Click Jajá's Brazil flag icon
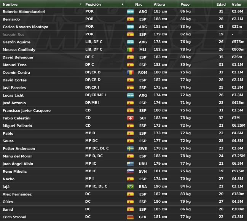This screenshot has width=247, height=221. coord(131,187)
